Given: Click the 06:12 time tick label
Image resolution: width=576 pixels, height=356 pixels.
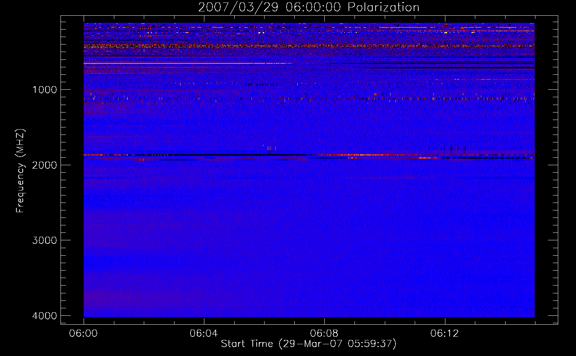Looking at the screenshot, I should tap(444, 334).
